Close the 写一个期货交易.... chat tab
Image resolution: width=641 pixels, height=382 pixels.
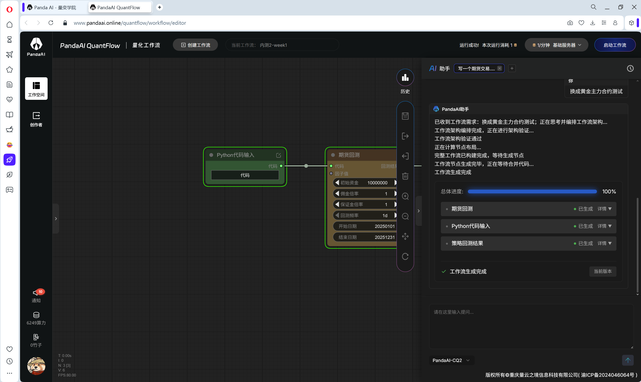point(499,69)
